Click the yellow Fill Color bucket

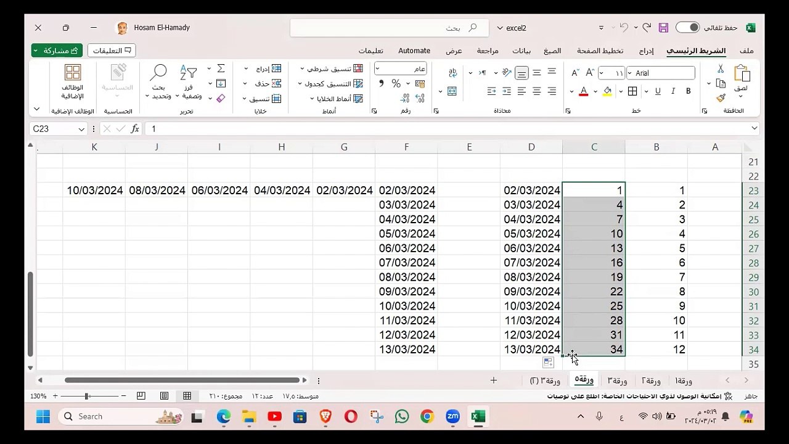[x=607, y=91]
